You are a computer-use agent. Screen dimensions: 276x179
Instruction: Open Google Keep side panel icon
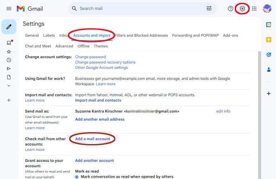[269, 40]
